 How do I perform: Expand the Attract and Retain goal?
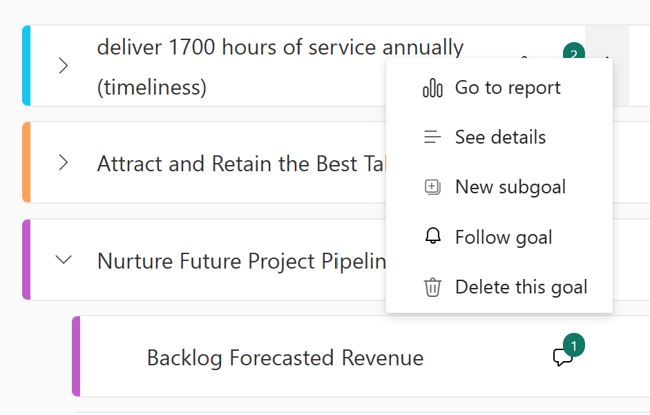[64, 163]
